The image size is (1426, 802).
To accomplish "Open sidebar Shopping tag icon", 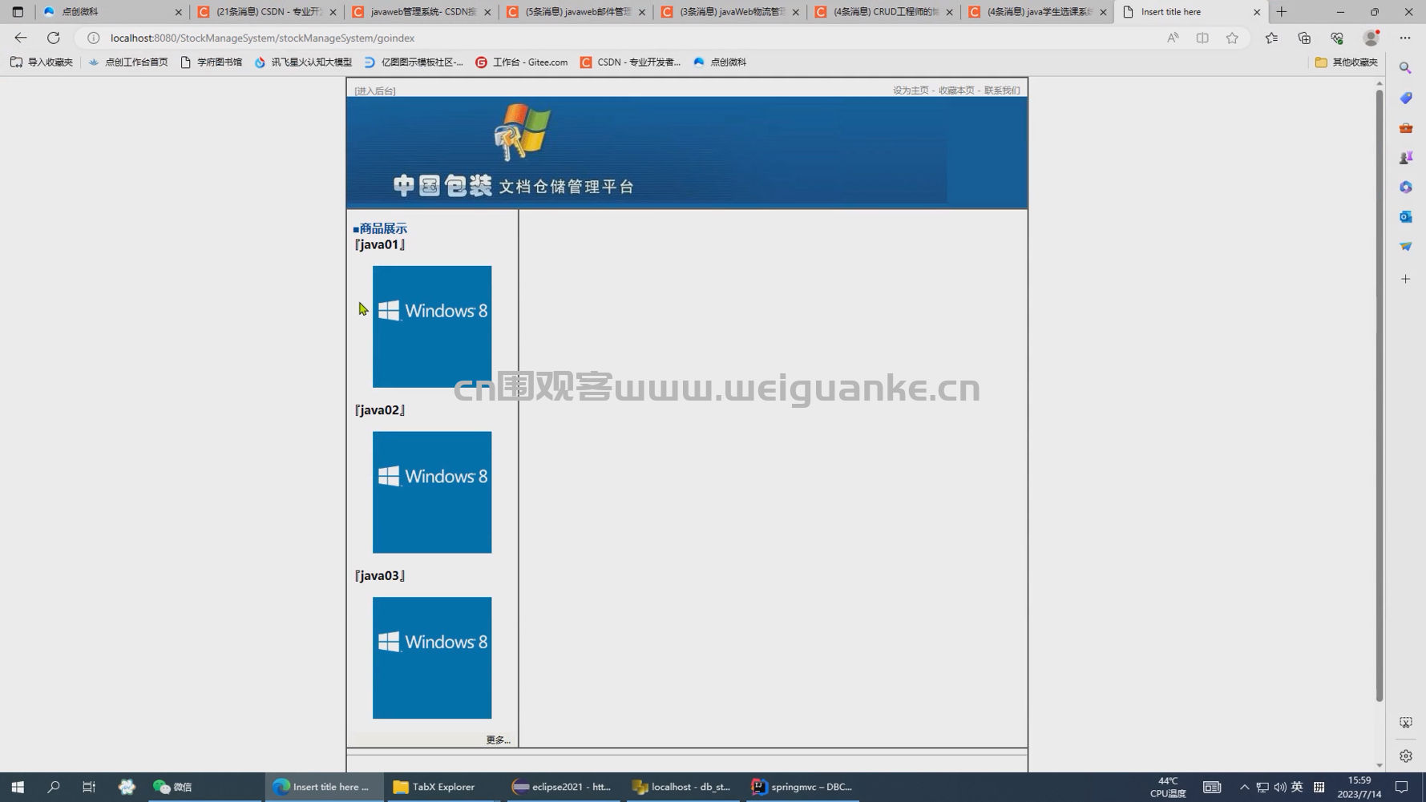I will pos(1405,98).
